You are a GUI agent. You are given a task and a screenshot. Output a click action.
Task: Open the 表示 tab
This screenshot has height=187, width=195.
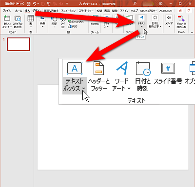point(107,11)
